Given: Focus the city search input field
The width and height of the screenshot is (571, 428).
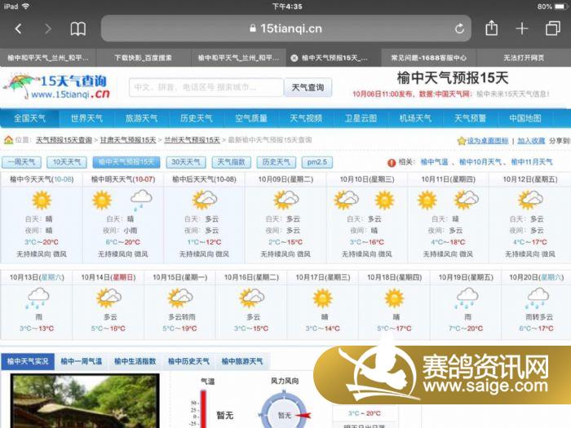Looking at the screenshot, I should click(x=205, y=87).
